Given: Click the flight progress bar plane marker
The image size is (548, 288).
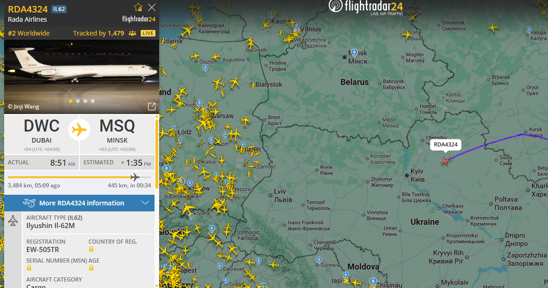Looking at the screenshot, I should tap(135, 177).
